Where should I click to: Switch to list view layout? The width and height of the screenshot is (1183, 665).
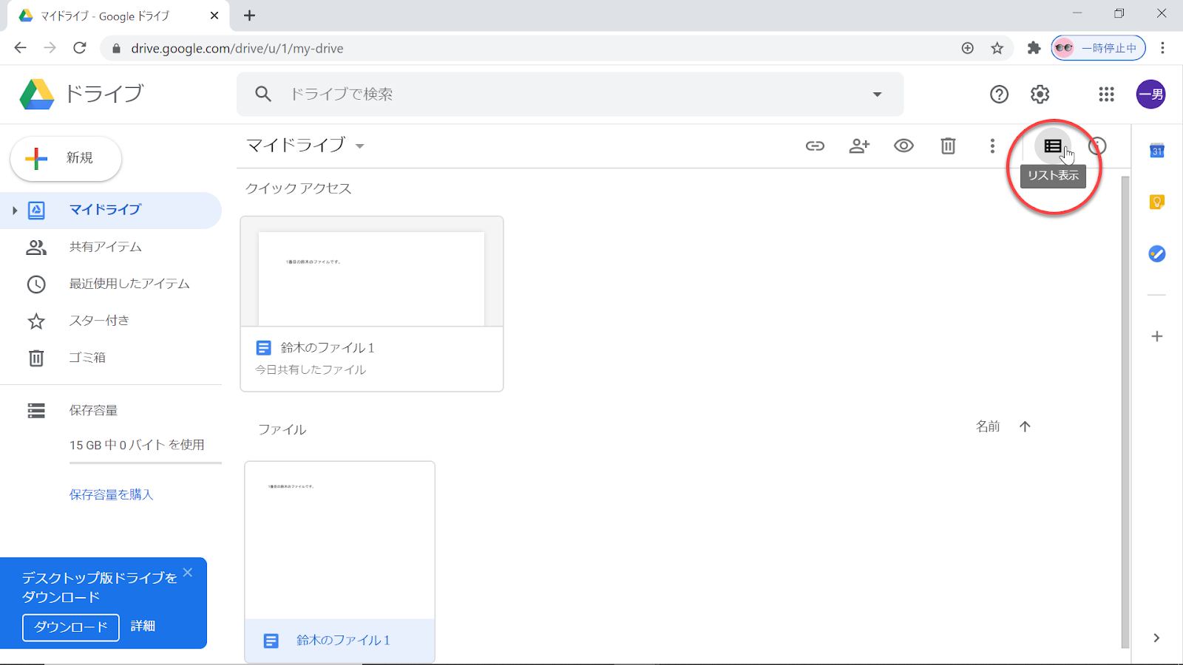(1053, 146)
